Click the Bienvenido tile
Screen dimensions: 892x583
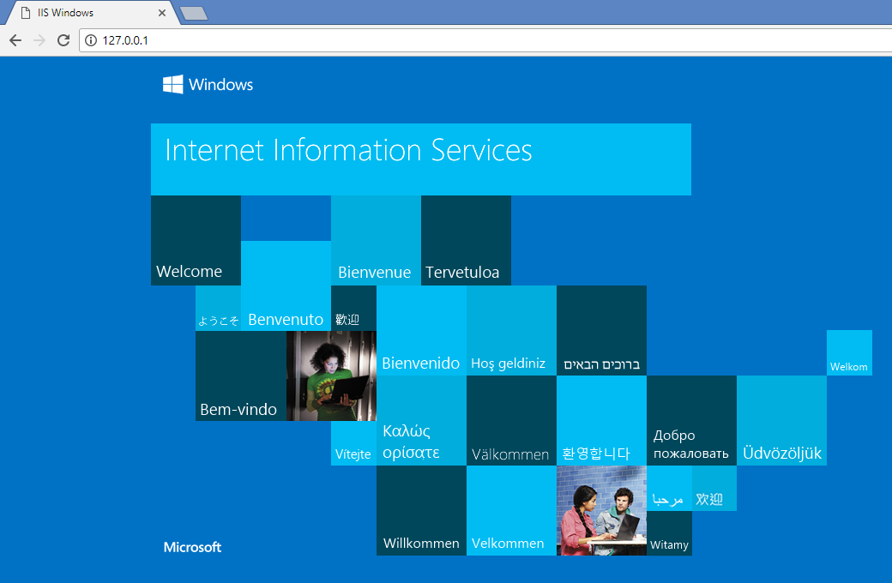[x=421, y=330]
